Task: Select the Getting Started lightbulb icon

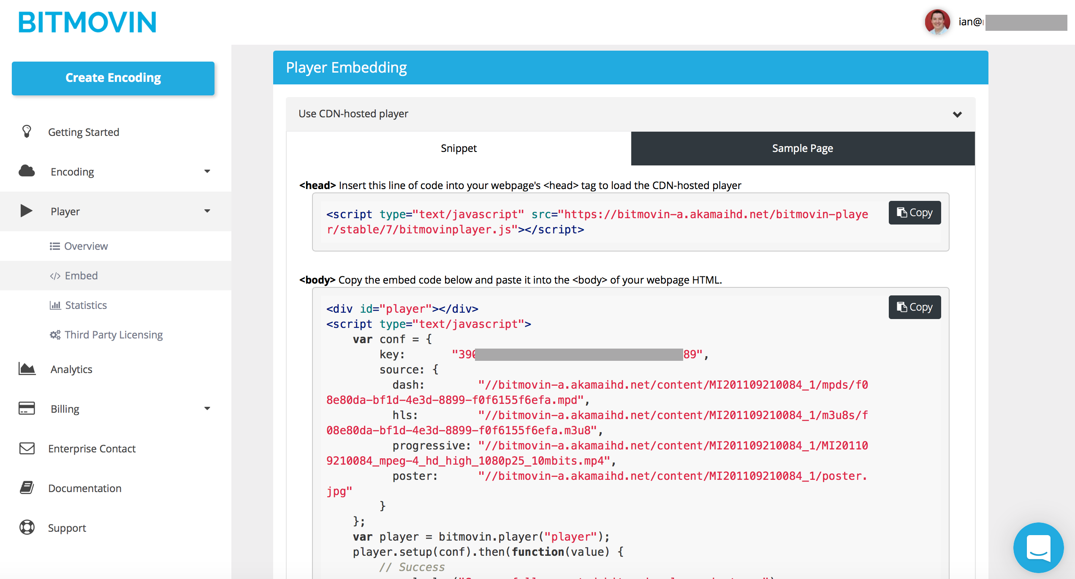Action: pyautogui.click(x=27, y=132)
